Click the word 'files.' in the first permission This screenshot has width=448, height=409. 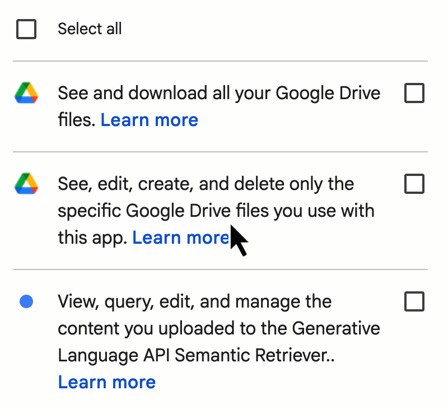point(77,120)
